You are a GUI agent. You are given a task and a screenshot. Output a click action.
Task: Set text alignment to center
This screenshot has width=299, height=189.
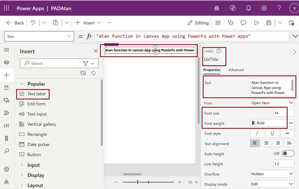click(266, 143)
